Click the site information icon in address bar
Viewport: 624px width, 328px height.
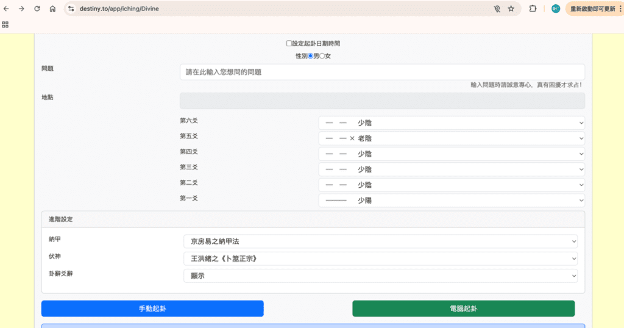[71, 9]
